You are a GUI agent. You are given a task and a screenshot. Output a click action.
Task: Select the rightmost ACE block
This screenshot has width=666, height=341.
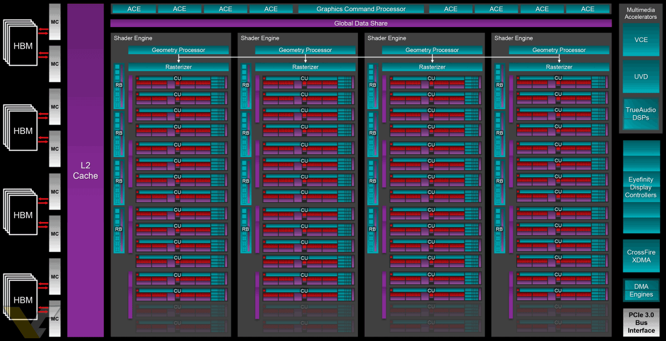pyautogui.click(x=588, y=9)
